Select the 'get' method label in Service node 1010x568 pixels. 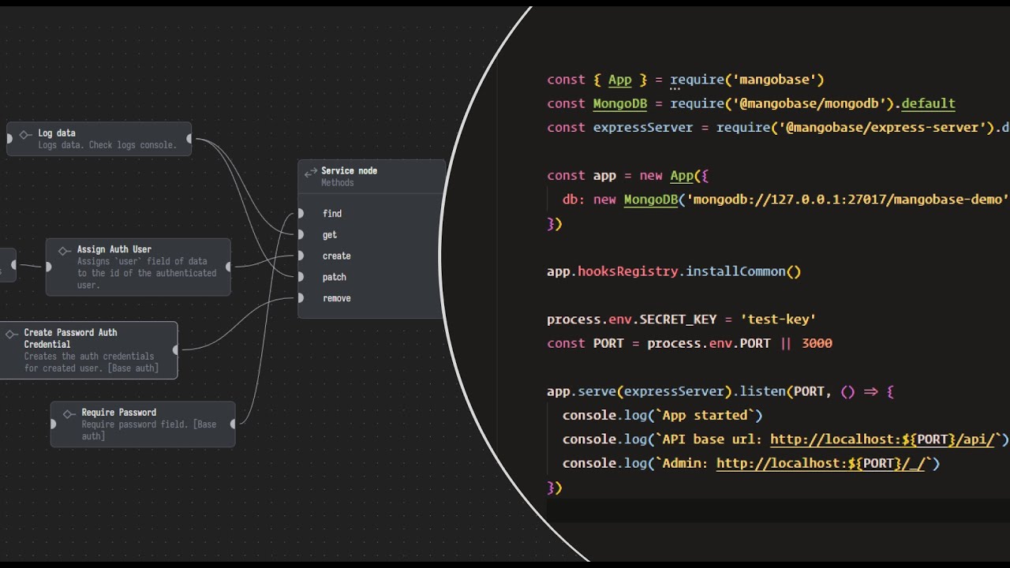point(330,235)
